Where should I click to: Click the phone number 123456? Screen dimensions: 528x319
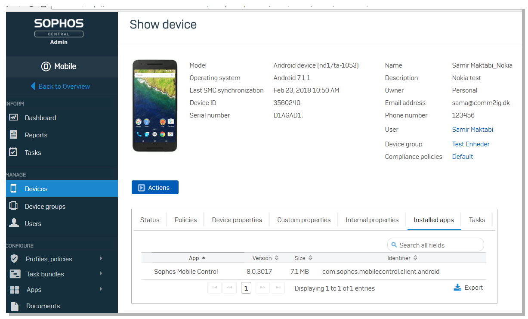click(463, 115)
